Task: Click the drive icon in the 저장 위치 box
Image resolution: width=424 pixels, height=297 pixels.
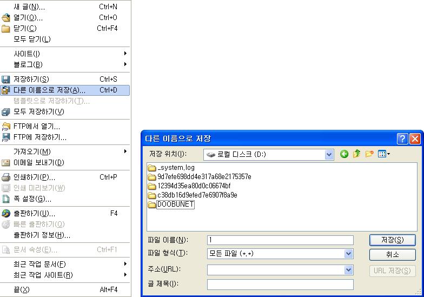Action: pos(211,155)
